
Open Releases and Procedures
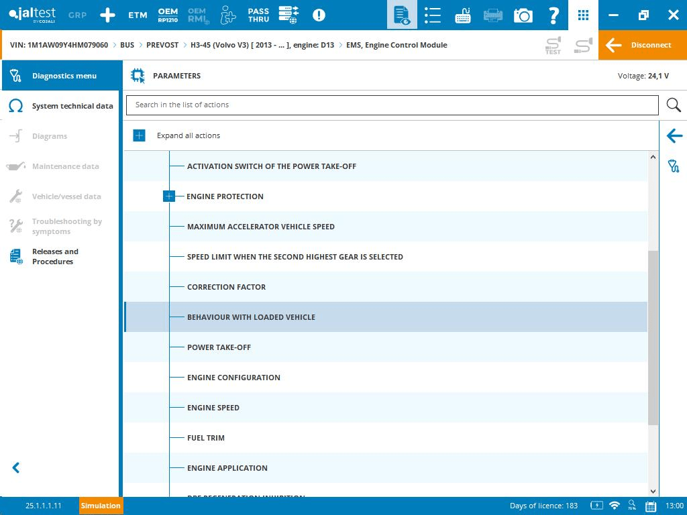[55, 257]
